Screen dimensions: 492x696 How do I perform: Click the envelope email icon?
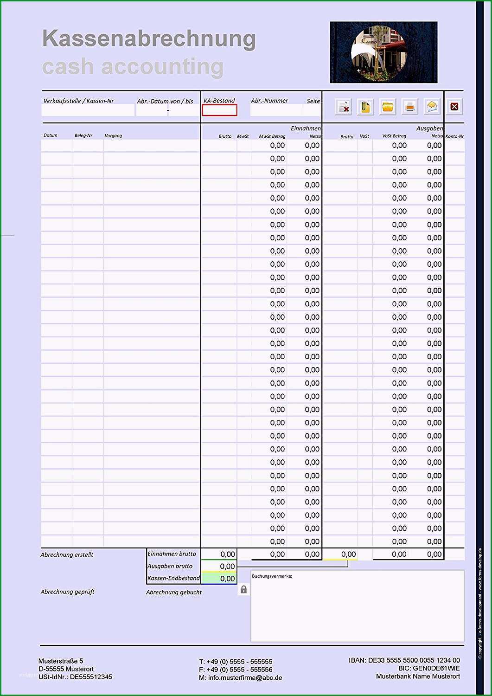(x=432, y=107)
